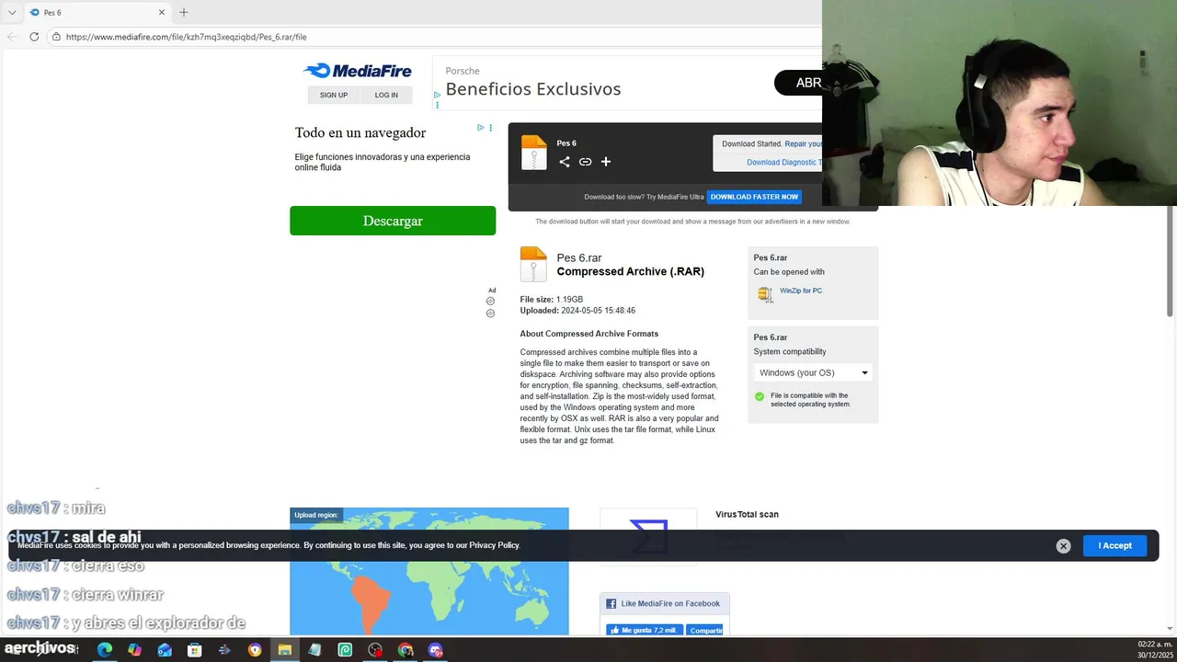1177x662 pixels.
Task: Click Compressed Archive (.RAR) title
Action: point(631,271)
